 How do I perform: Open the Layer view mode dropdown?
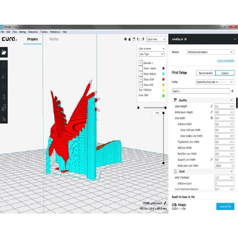point(156,39)
